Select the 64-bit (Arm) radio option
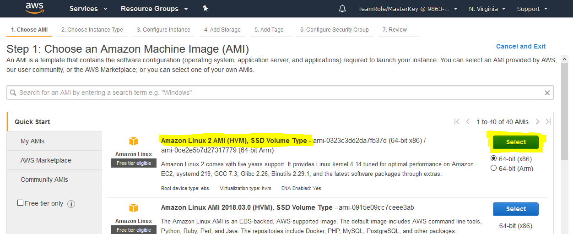The height and width of the screenshot is (234, 573). click(x=493, y=168)
